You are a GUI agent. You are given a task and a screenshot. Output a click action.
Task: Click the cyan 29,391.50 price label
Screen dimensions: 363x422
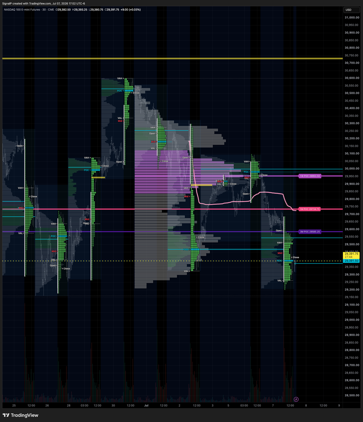pyautogui.click(x=351, y=261)
